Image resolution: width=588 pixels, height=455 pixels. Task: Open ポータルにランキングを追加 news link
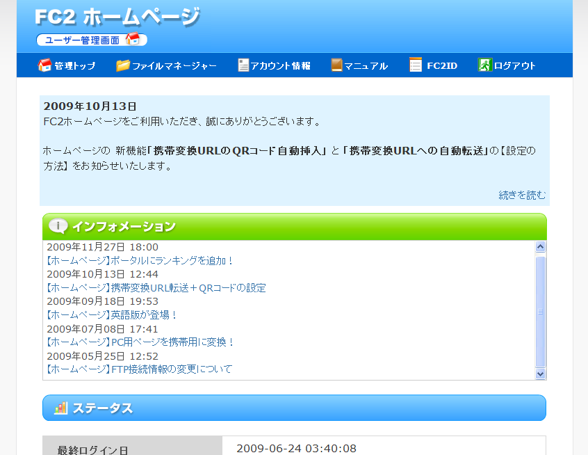(x=140, y=260)
